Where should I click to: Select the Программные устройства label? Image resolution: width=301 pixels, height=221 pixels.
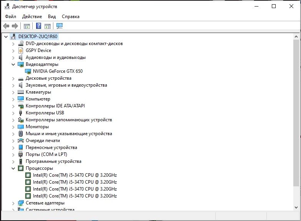[x=54, y=161]
